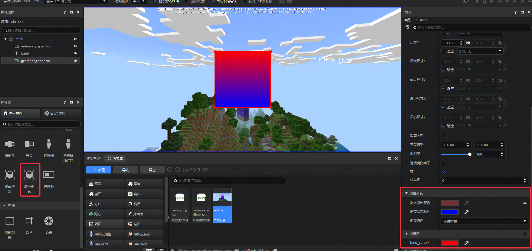Open 渐变结束颜色 blue color swatch
The width and height of the screenshot is (532, 251).
coord(450,212)
